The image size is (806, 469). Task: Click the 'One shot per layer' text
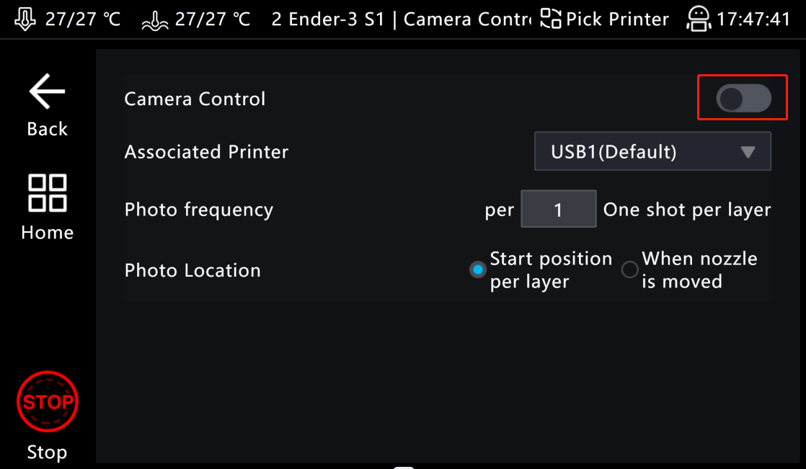coord(687,210)
